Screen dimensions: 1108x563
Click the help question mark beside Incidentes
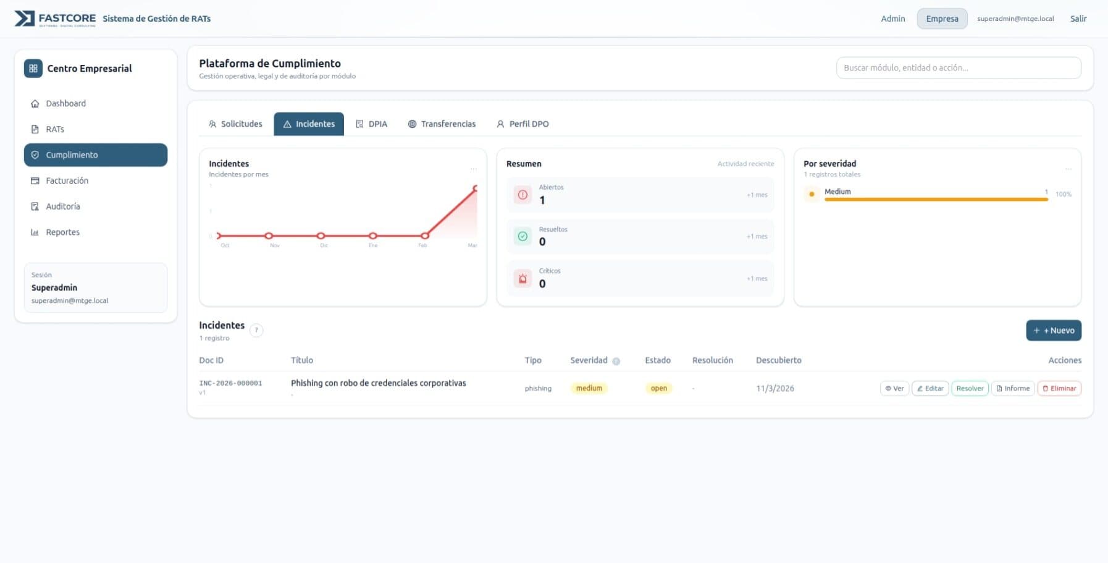[x=256, y=330]
